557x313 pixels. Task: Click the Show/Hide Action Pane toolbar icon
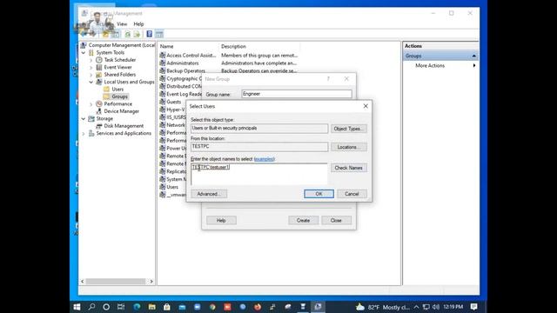pyautogui.click(x=159, y=35)
